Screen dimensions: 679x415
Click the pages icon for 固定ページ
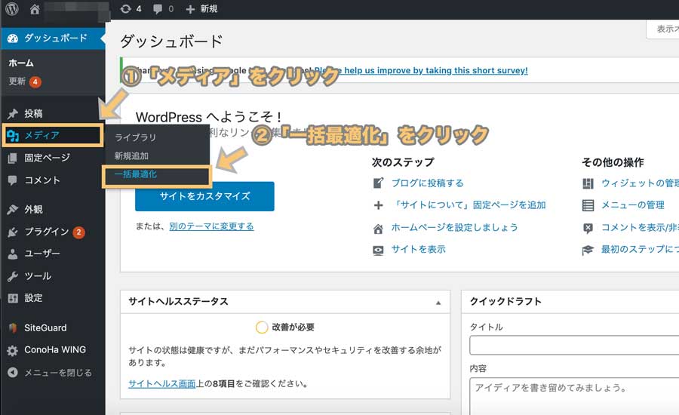[13, 158]
